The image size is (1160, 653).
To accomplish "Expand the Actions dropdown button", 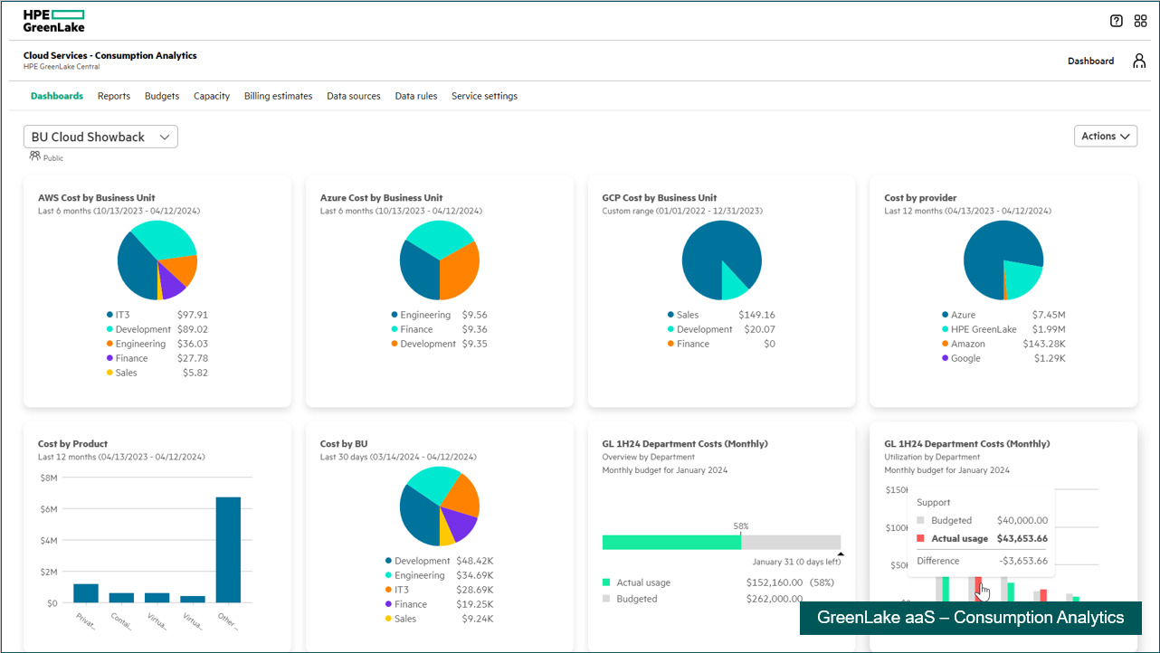I will click(x=1105, y=137).
